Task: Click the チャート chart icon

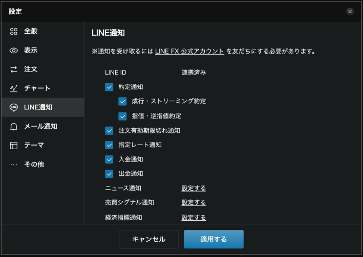Action: (14, 88)
